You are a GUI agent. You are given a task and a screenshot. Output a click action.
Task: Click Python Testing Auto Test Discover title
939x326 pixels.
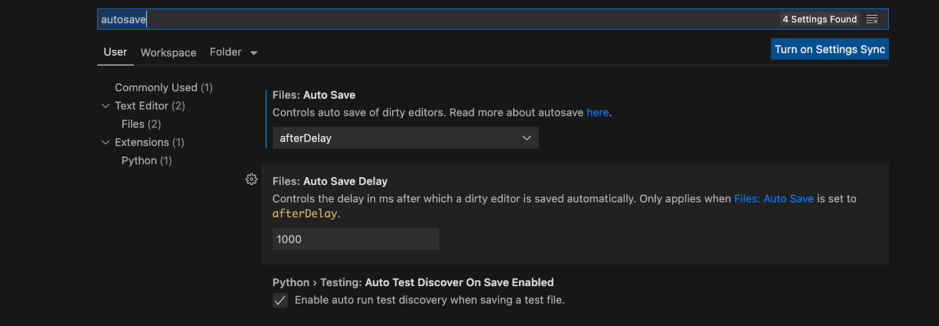(x=413, y=283)
